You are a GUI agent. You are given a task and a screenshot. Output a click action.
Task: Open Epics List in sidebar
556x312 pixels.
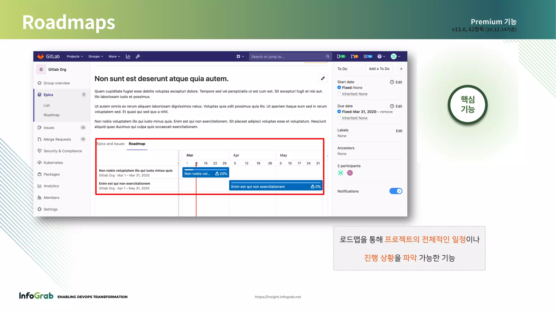[47, 105]
